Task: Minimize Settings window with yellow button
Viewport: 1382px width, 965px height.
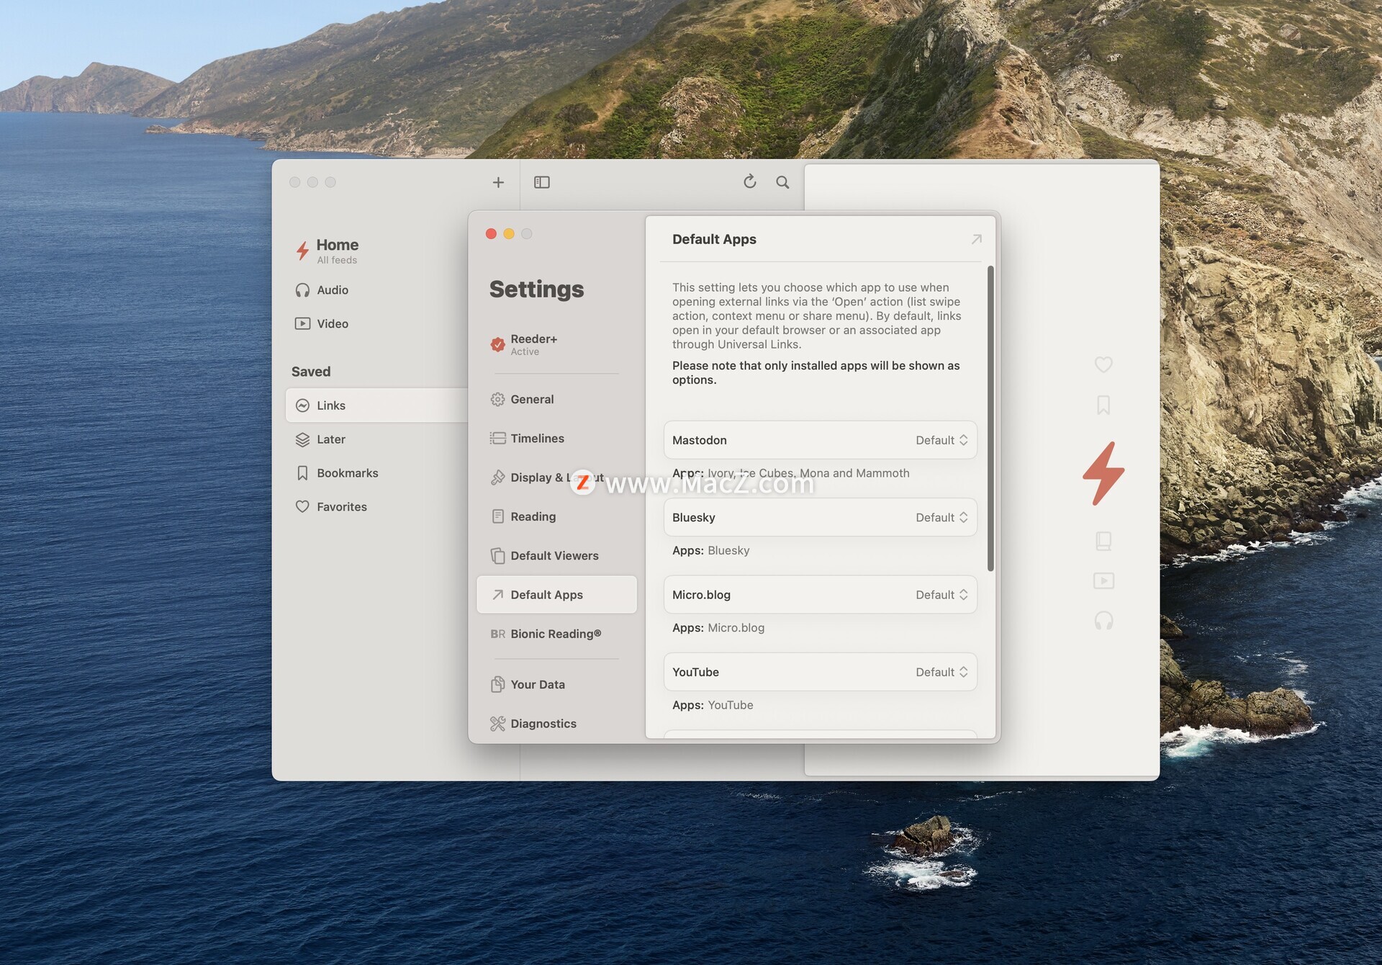Action: coord(509,233)
